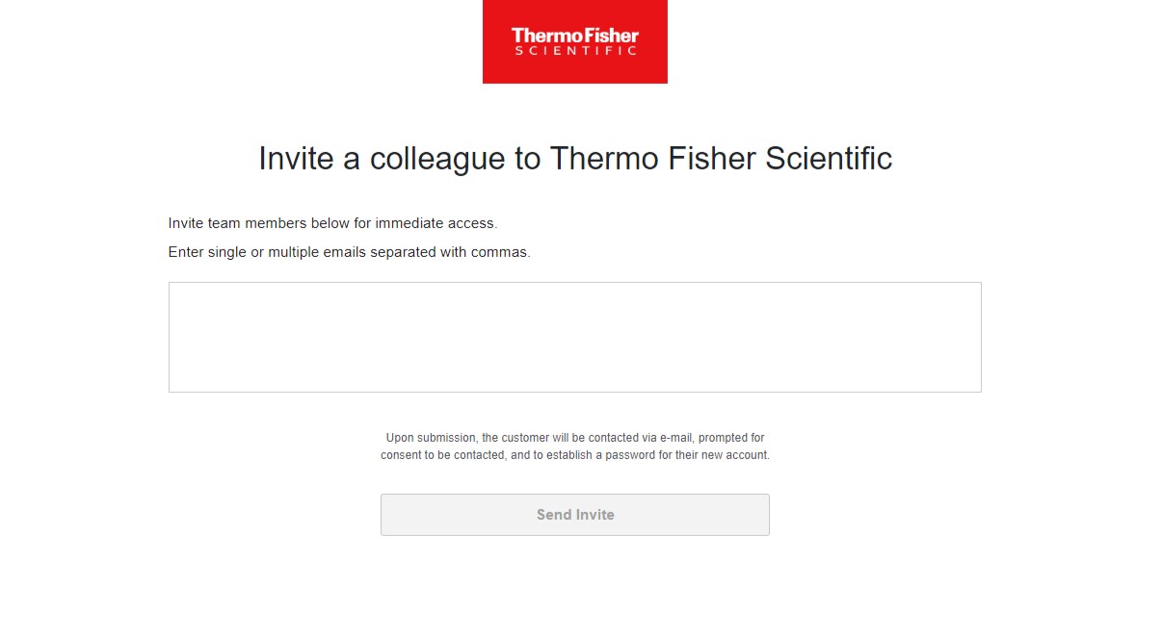Click the border of the email textarea
Image resolution: width=1162 pixels, height=640 pixels.
point(574,281)
